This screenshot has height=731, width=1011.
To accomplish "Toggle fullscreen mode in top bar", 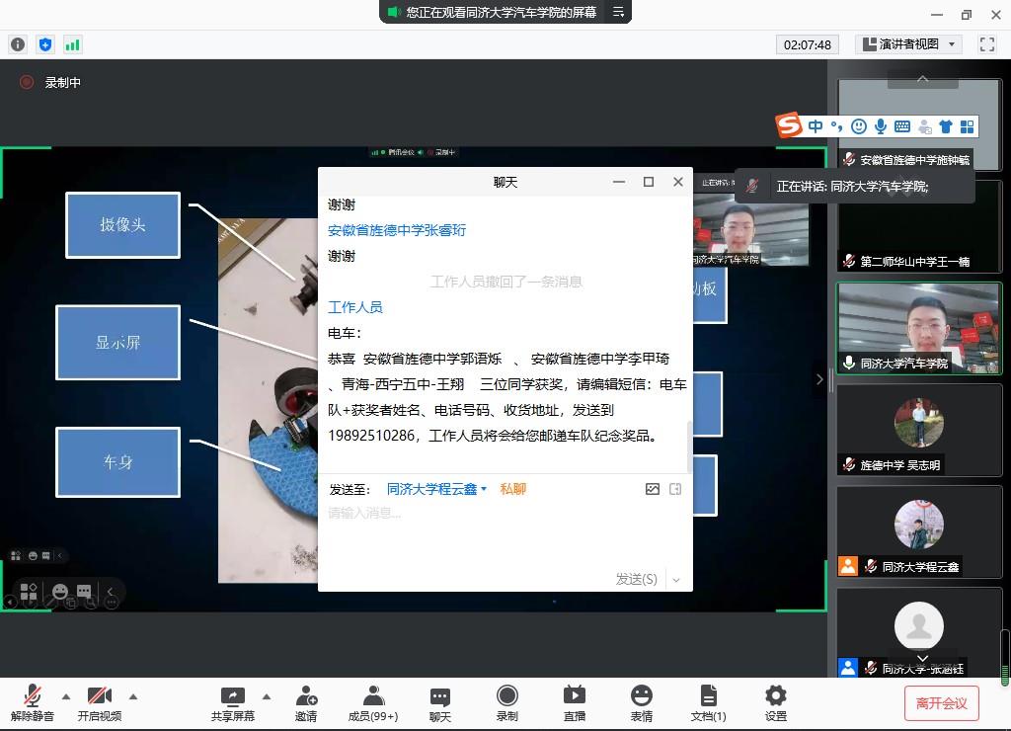I will click(x=986, y=44).
